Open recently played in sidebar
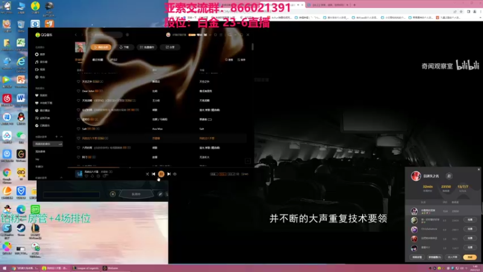 click(x=42, y=111)
